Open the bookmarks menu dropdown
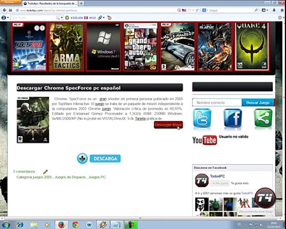Image resolution: width=286 pixels, height=229 pixels. point(265,10)
